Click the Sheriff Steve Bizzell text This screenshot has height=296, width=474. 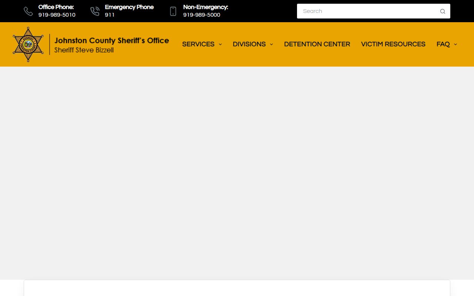point(84,50)
